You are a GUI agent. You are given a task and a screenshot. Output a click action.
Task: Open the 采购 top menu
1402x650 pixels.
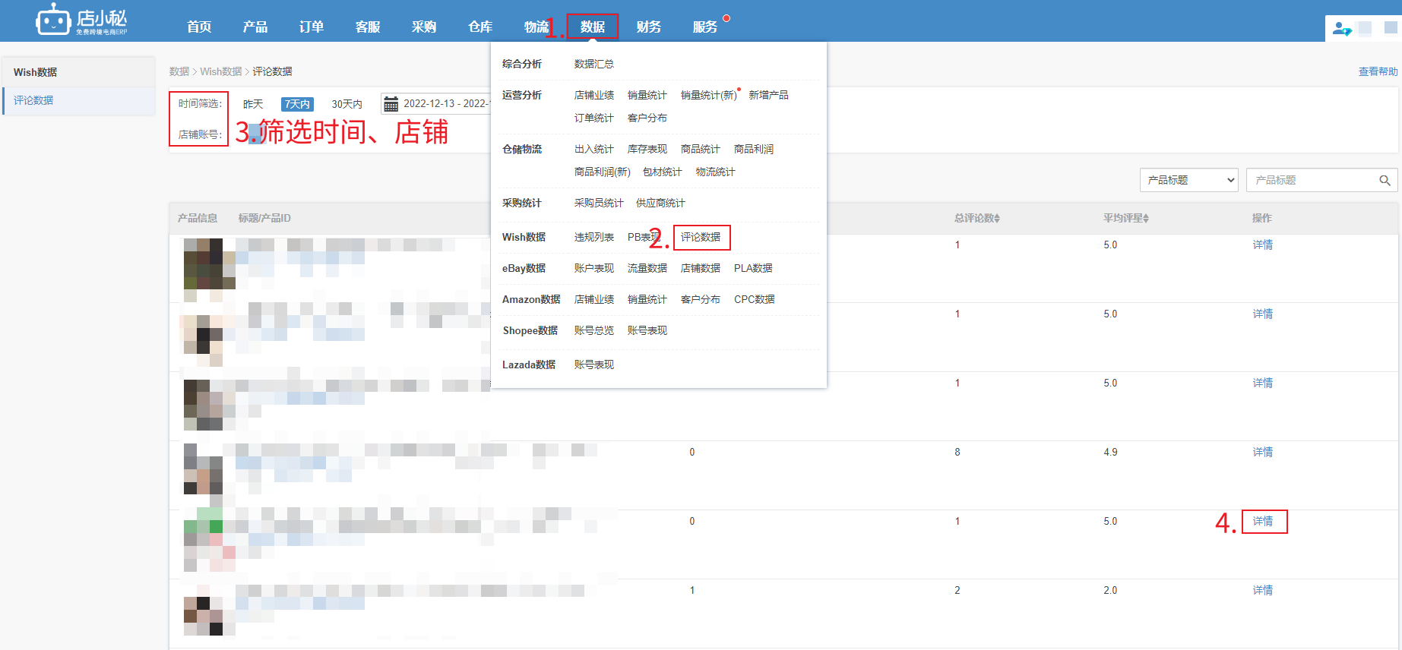pyautogui.click(x=424, y=27)
